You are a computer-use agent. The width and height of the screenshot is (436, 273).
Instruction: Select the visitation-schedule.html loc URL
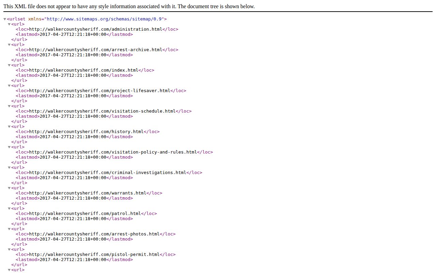point(103,111)
